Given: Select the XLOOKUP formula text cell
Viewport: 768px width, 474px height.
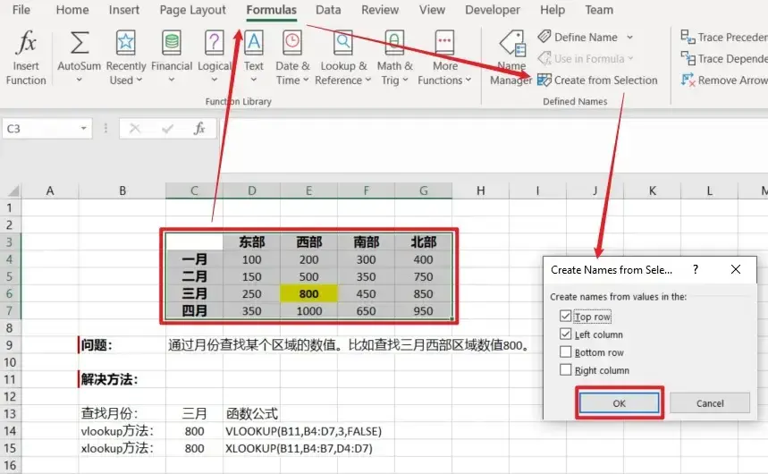Looking at the screenshot, I should click(299, 448).
